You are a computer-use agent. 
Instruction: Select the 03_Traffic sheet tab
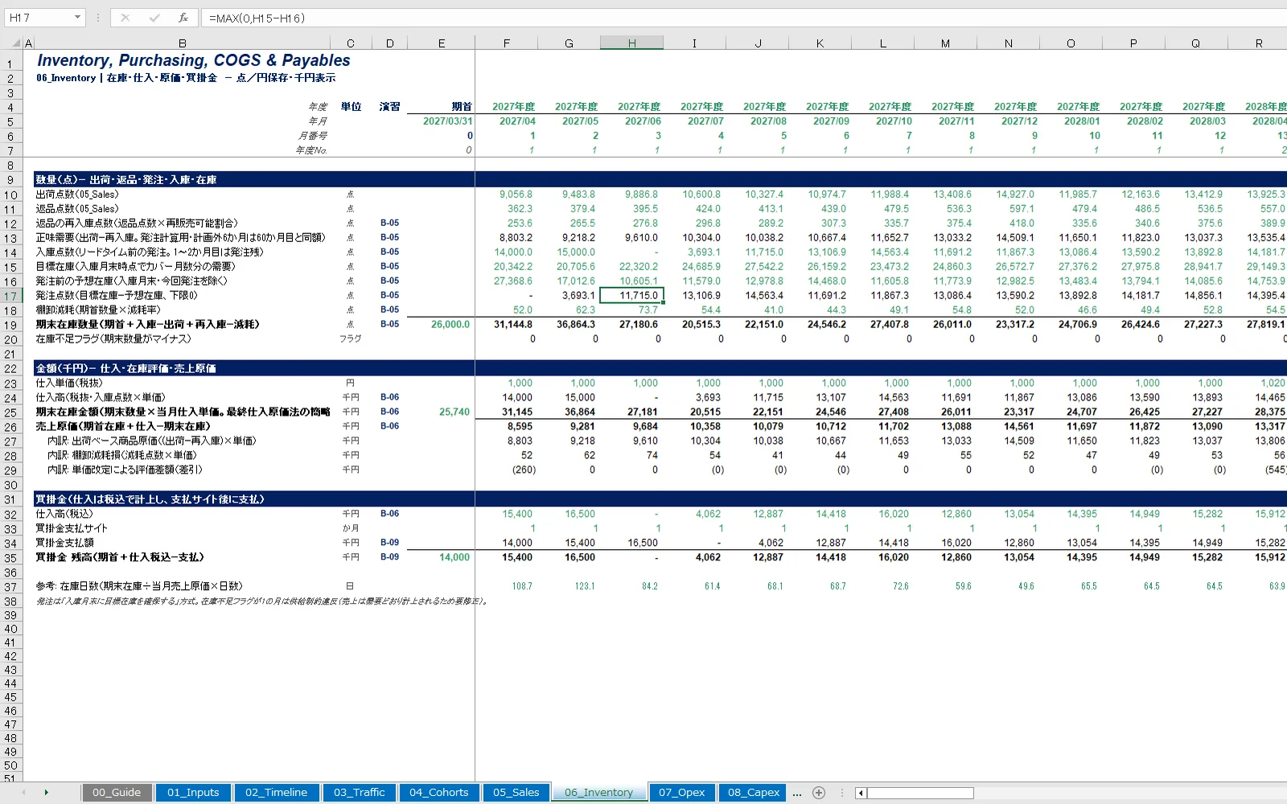coord(360,793)
